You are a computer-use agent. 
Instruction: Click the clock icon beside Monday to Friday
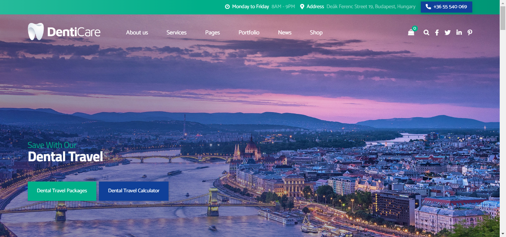(227, 7)
